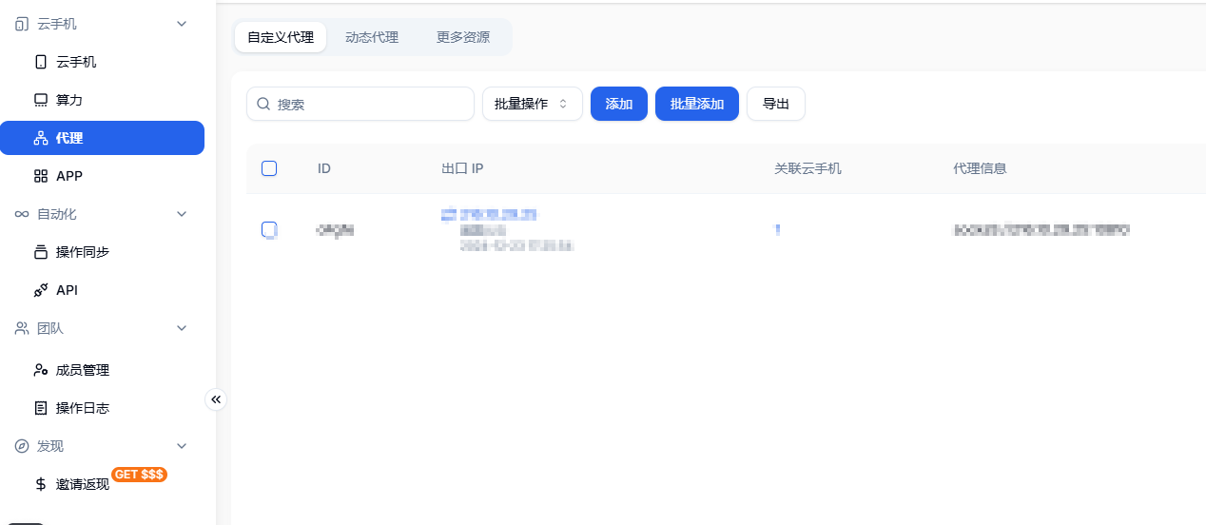Open 邀请返现 sidebar menu item
This screenshot has height=525, width=1206.
(102, 484)
